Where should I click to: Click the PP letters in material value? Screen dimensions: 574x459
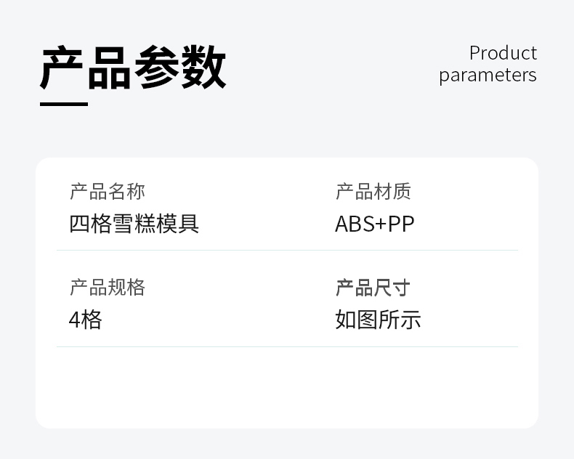click(401, 224)
